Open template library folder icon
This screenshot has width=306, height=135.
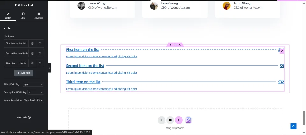click(170, 120)
